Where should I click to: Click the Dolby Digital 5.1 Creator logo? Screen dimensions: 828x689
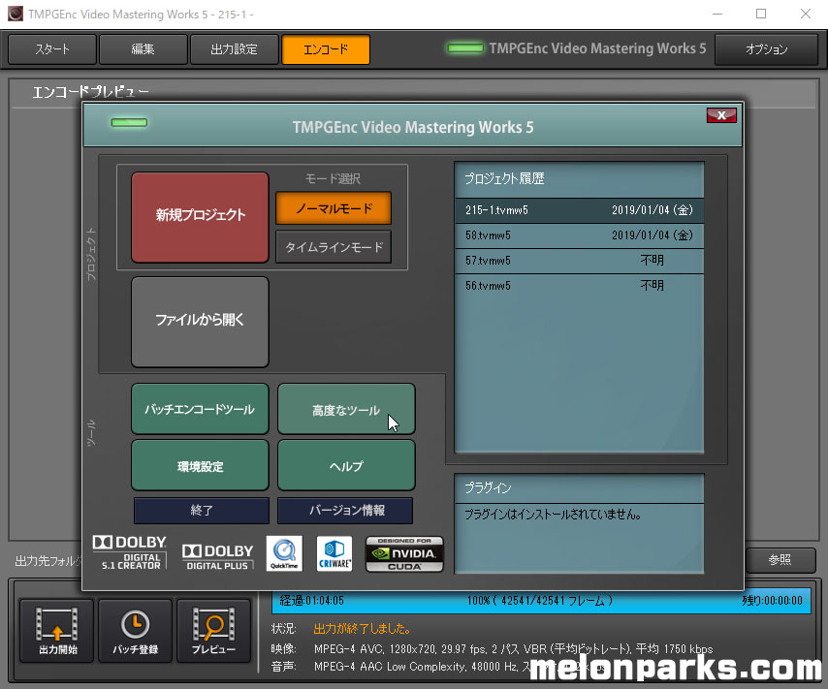[x=130, y=552]
